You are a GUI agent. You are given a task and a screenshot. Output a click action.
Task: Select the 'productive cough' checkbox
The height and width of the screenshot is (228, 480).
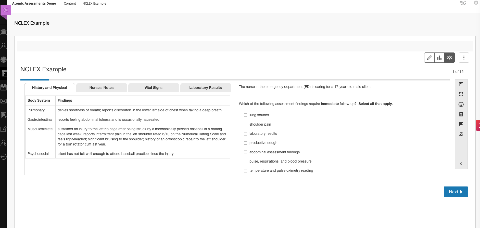(245, 143)
